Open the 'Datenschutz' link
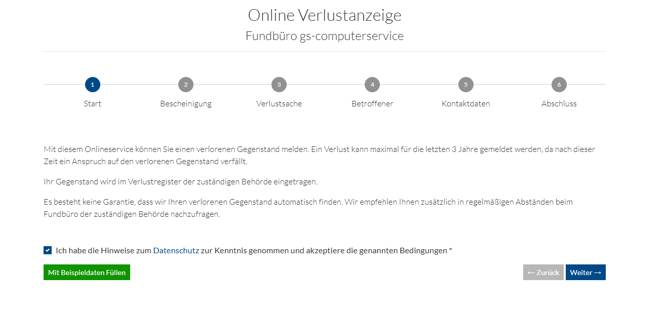This screenshot has height=310, width=663. [x=176, y=251]
